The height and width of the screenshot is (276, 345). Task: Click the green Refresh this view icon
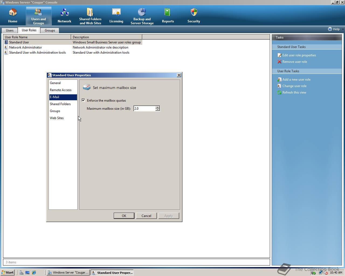280,92
